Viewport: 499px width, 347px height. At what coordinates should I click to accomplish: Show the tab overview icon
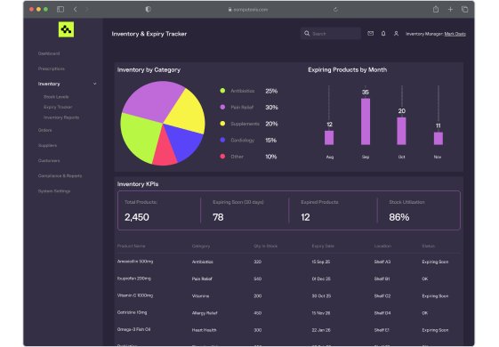464,10
